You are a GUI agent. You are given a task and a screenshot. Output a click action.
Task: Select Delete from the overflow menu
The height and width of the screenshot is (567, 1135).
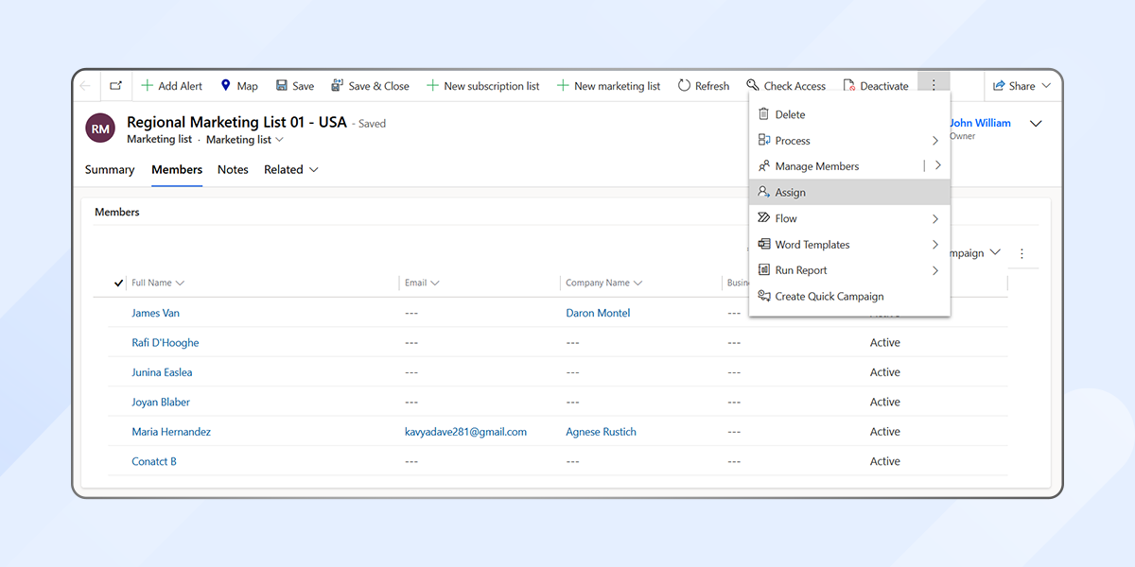pos(849,114)
